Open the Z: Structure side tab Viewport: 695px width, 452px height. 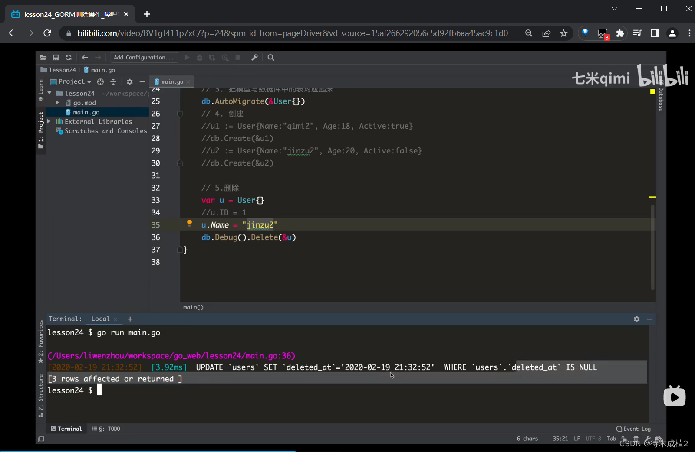point(41,396)
